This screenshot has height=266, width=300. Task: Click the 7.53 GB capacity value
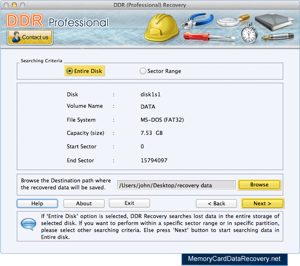[152, 133]
